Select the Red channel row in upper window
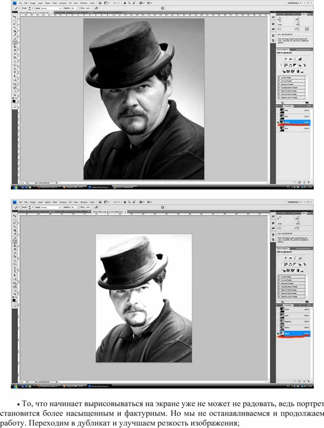Image resolution: width=324 pixels, height=428 pixels. [293, 117]
